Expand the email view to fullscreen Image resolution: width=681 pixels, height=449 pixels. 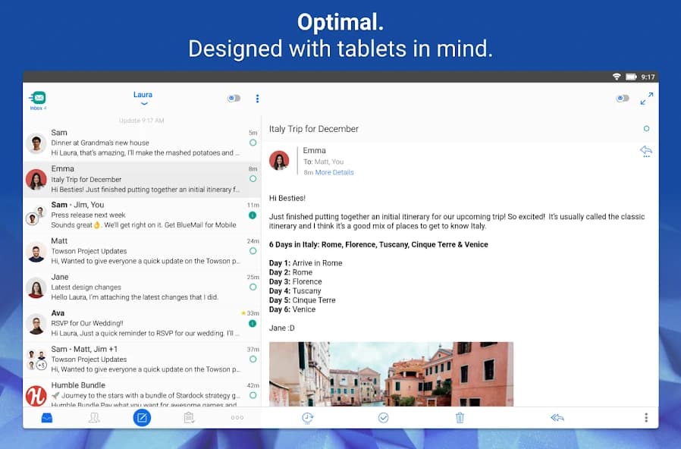click(x=647, y=99)
